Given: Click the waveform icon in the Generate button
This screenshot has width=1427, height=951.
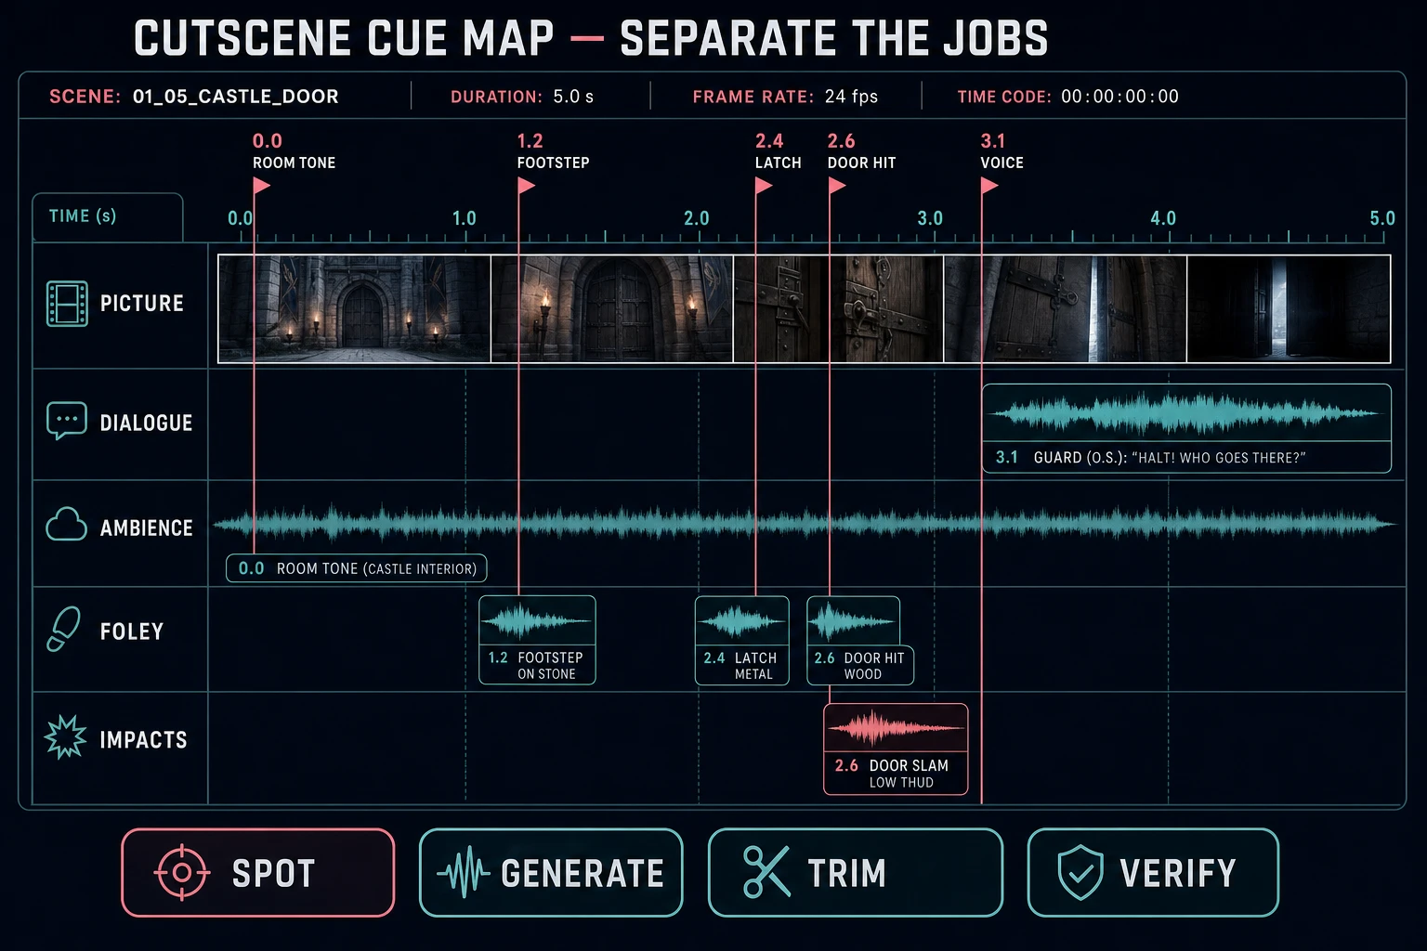Looking at the screenshot, I should 463,872.
